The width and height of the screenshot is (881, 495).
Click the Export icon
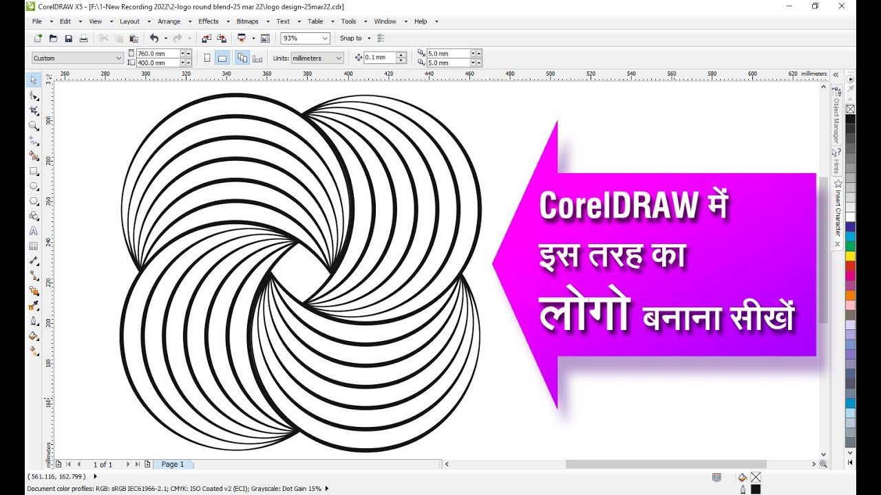pos(222,38)
